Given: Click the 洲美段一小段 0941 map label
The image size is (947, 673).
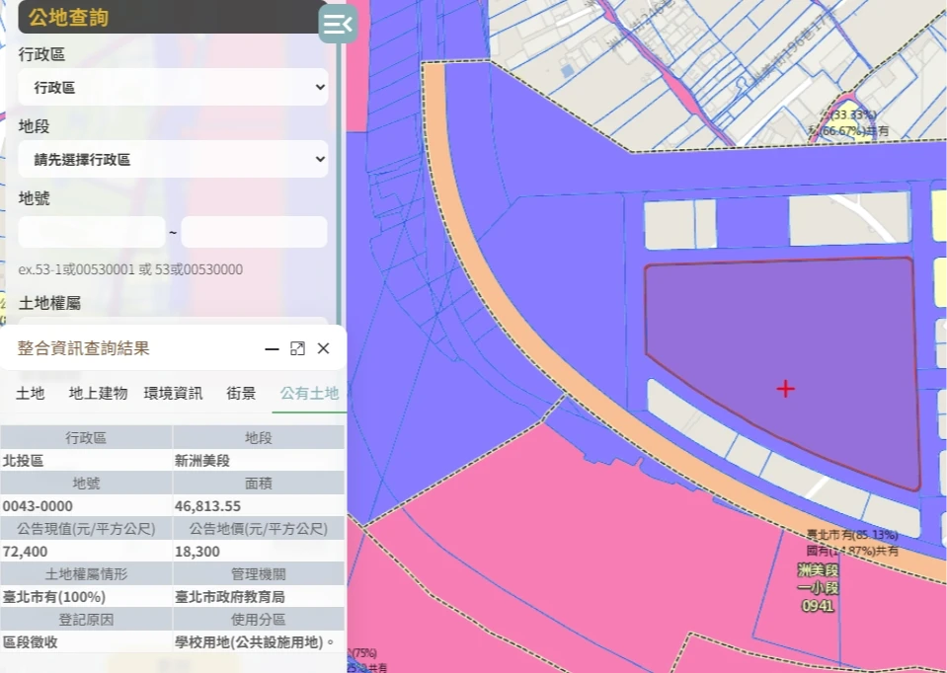Looking at the screenshot, I should 817,588.
